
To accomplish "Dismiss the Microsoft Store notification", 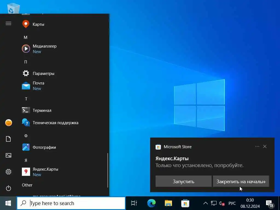I will [x=265, y=147].
